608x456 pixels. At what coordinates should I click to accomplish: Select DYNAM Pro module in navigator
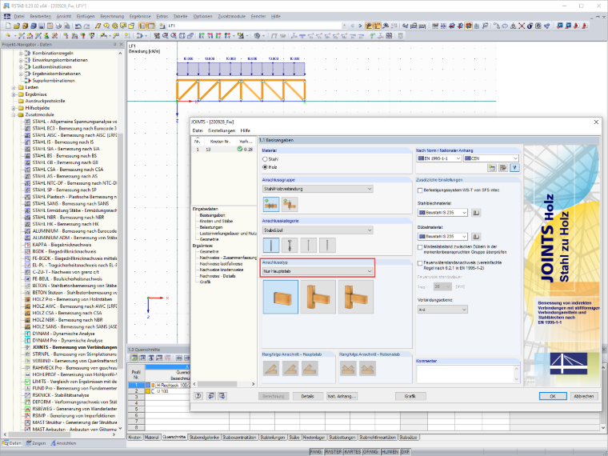(x=67, y=341)
